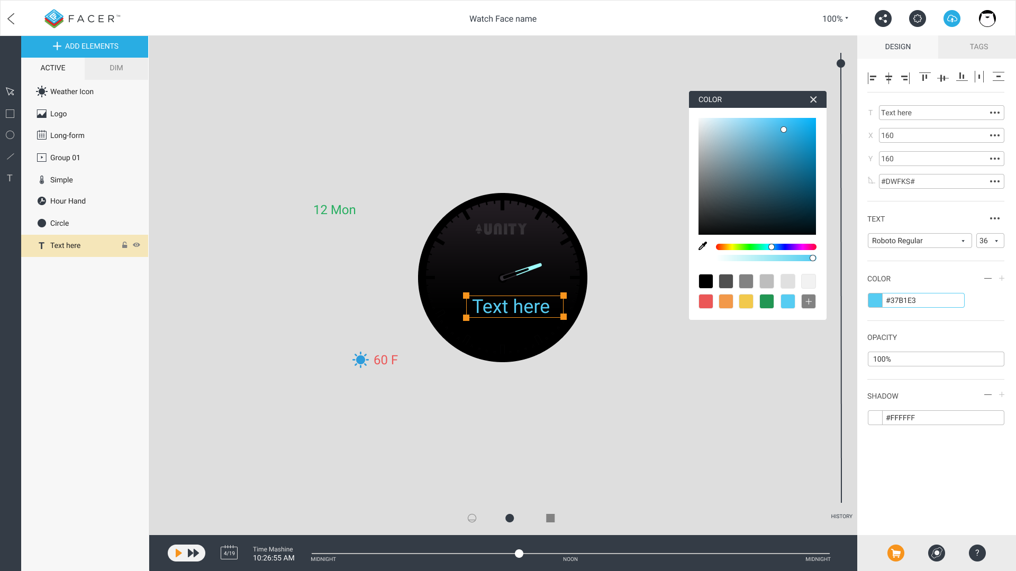Switch to DESIGN panel tab
This screenshot has height=571, width=1016.
click(x=898, y=47)
